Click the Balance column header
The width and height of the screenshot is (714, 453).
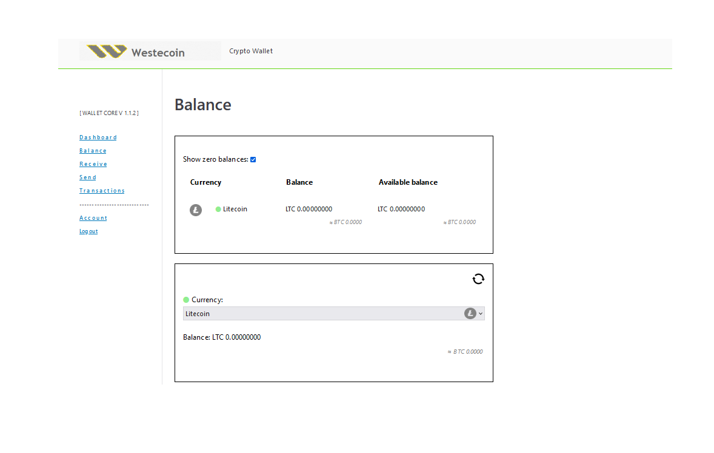coord(299,182)
